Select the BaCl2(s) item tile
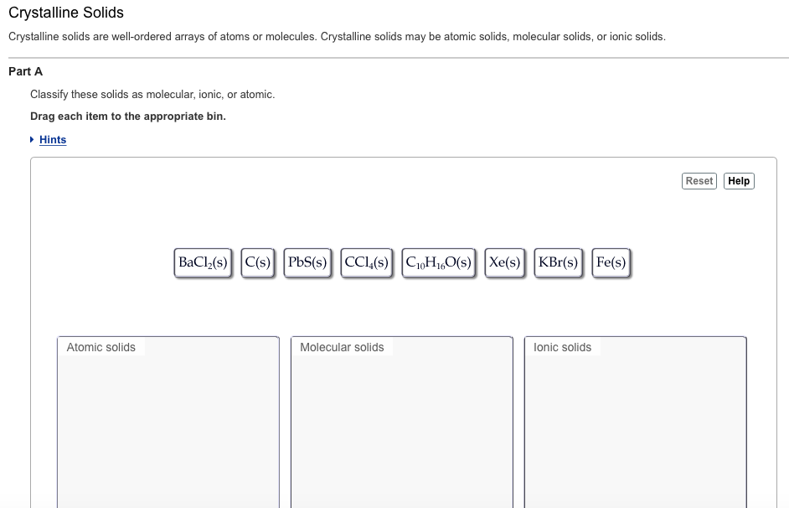This screenshot has height=508, width=789. [202, 262]
